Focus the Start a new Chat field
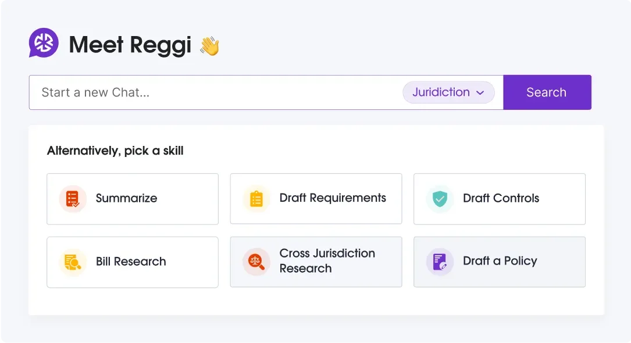 [x=215, y=92]
